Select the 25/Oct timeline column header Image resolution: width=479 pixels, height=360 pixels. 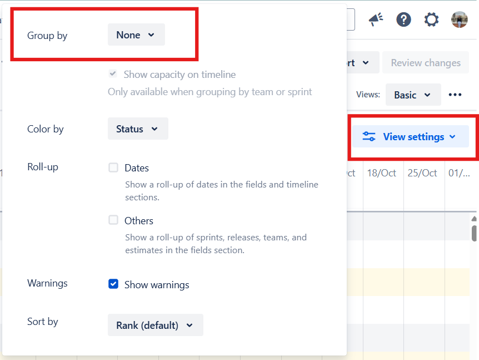pos(422,173)
